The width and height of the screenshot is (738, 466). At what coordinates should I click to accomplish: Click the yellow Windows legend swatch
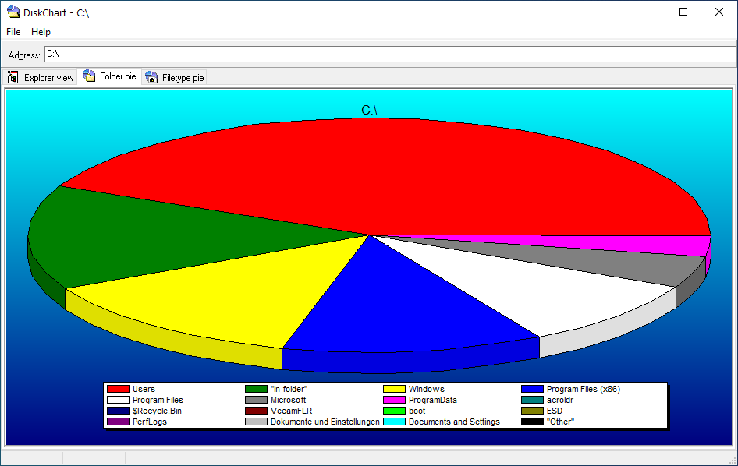(x=394, y=389)
